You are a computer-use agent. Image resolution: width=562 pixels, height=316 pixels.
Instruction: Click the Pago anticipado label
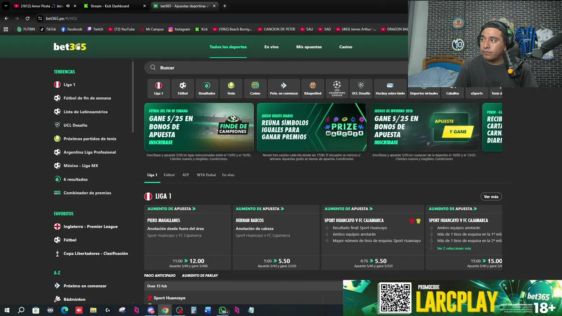[160, 276]
